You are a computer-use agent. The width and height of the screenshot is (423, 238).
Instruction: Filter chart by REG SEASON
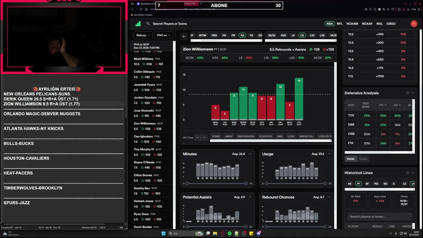[246, 136]
